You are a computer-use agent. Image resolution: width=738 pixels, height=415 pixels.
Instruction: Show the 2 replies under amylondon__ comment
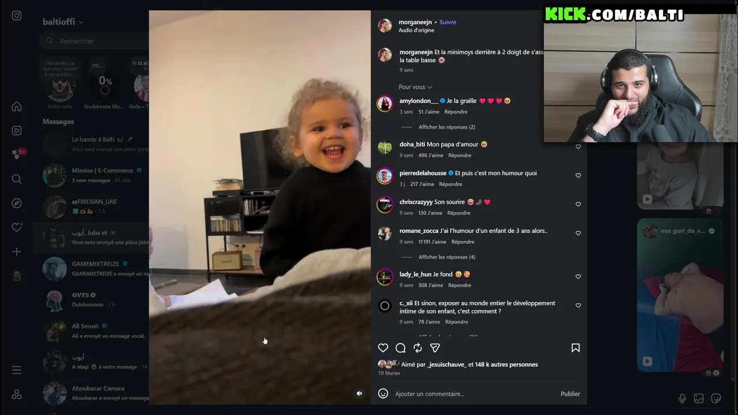(447, 127)
